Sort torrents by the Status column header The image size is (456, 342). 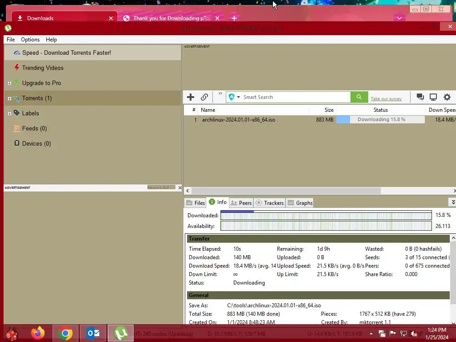coord(381,110)
